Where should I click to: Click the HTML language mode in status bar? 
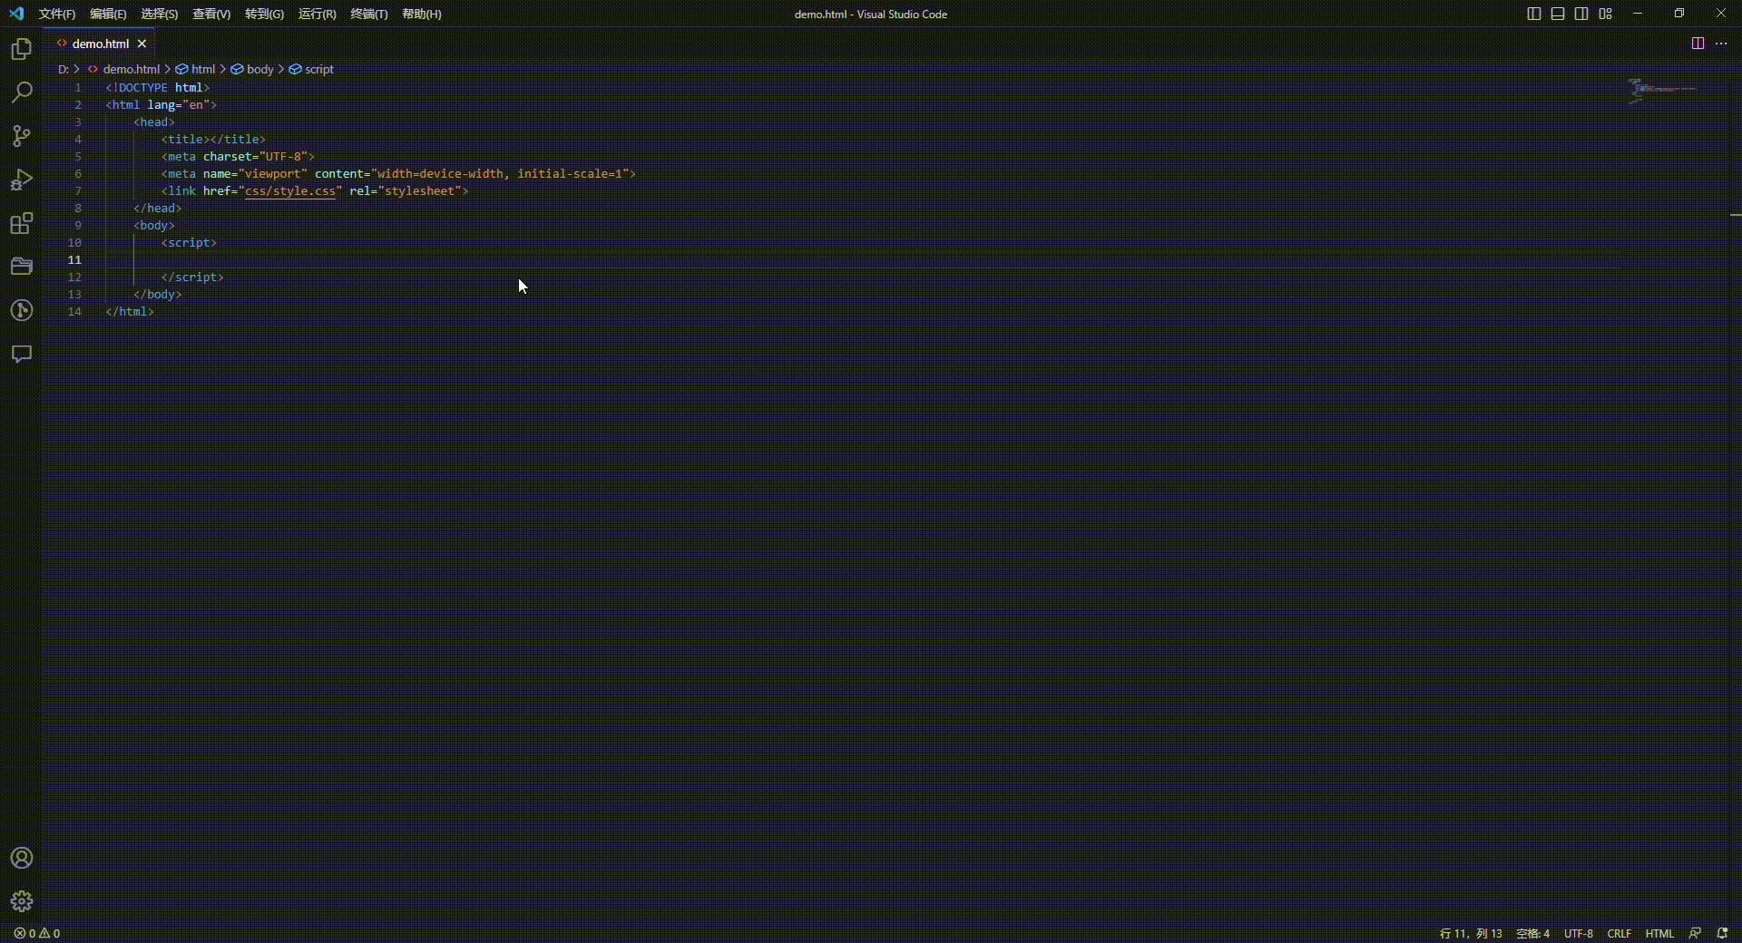click(1659, 933)
